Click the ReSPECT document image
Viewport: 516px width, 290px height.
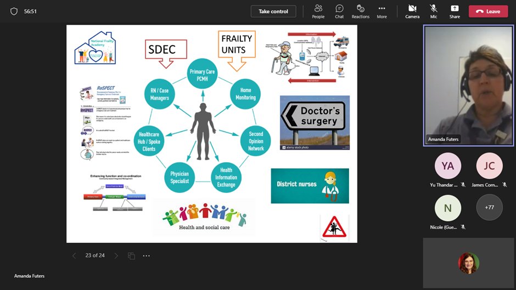[x=105, y=123]
